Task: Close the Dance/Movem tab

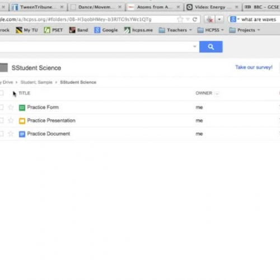Action: pos(120,7)
